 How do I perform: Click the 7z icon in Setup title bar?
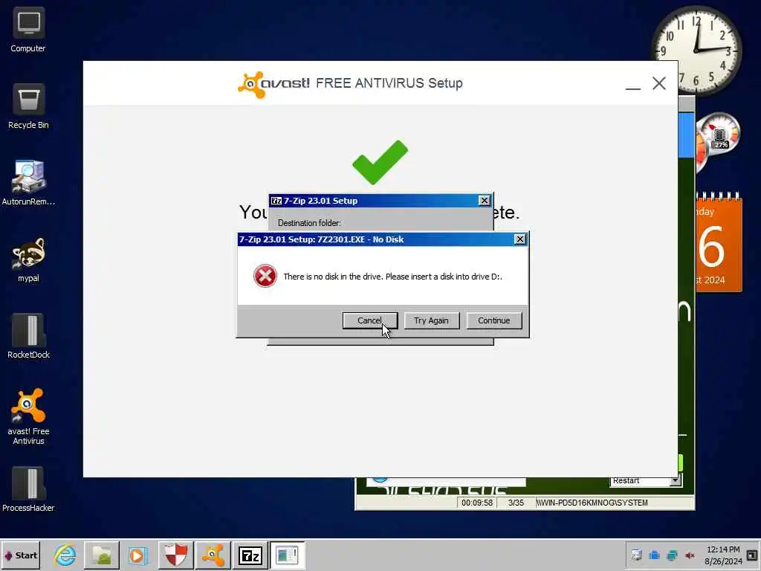pos(276,201)
